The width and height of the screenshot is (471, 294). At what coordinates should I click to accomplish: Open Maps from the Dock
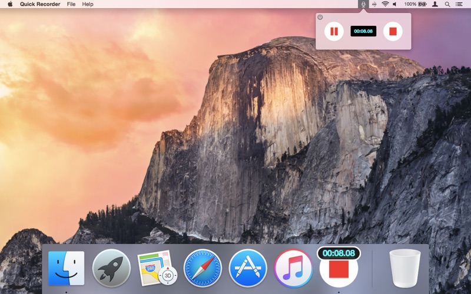157,268
